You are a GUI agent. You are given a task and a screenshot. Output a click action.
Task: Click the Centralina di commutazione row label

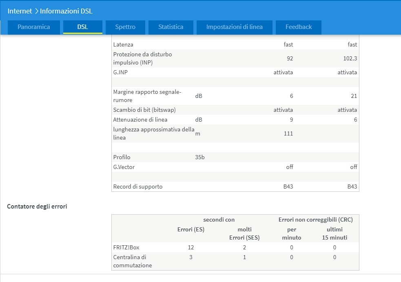pyautogui.click(x=133, y=261)
